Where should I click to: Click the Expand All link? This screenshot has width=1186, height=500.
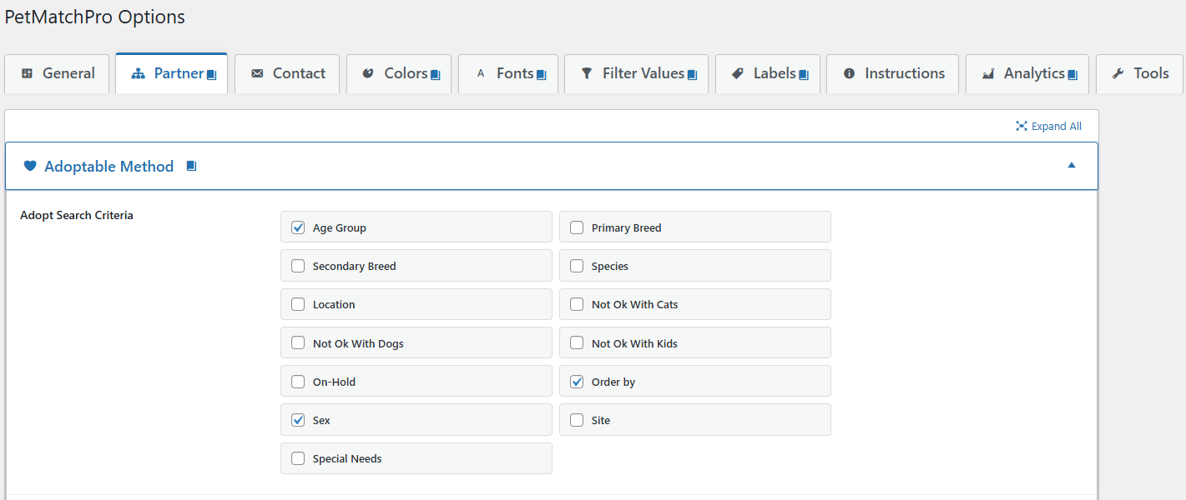[1048, 127]
